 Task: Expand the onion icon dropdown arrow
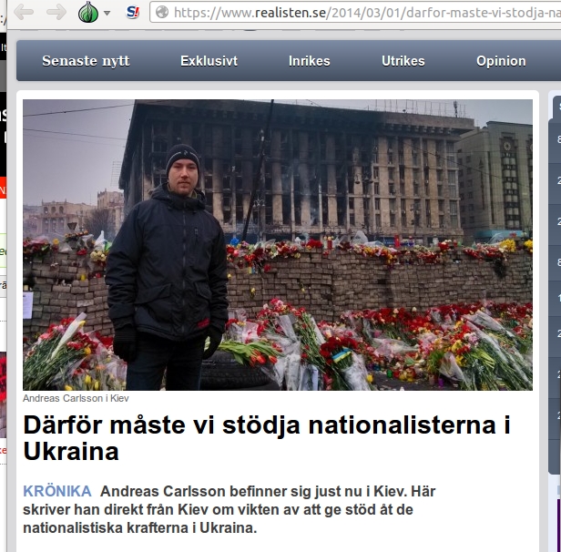pyautogui.click(x=107, y=14)
